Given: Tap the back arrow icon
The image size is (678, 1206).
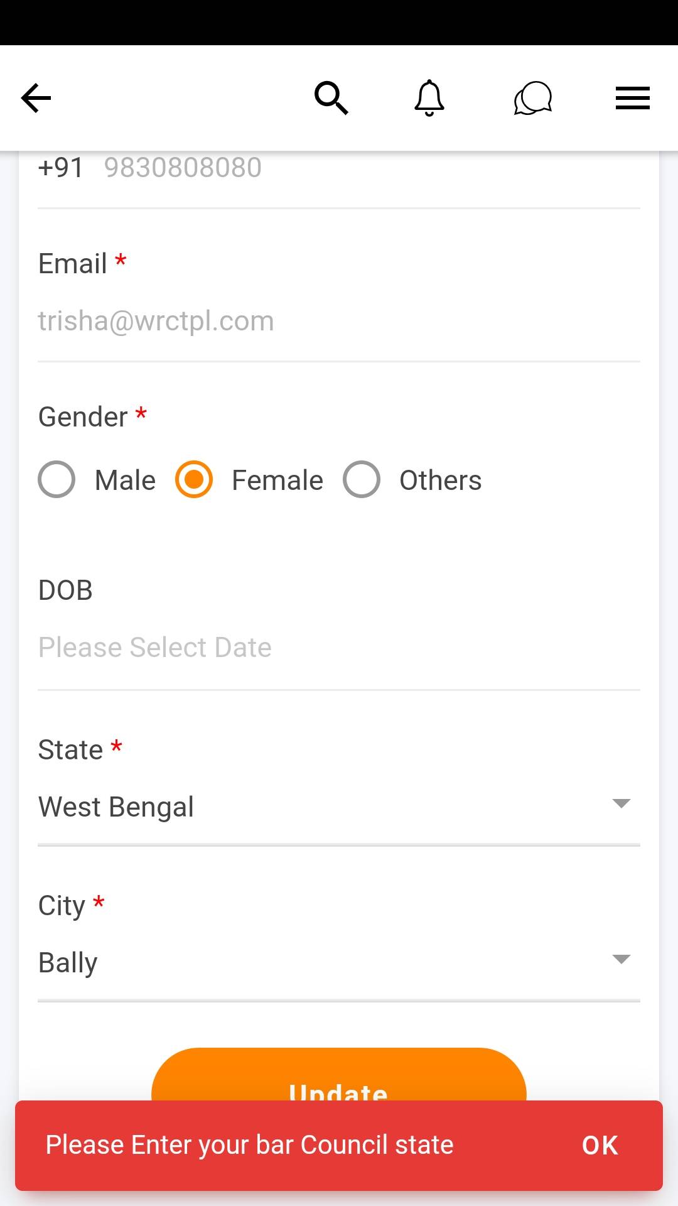Looking at the screenshot, I should point(36,99).
